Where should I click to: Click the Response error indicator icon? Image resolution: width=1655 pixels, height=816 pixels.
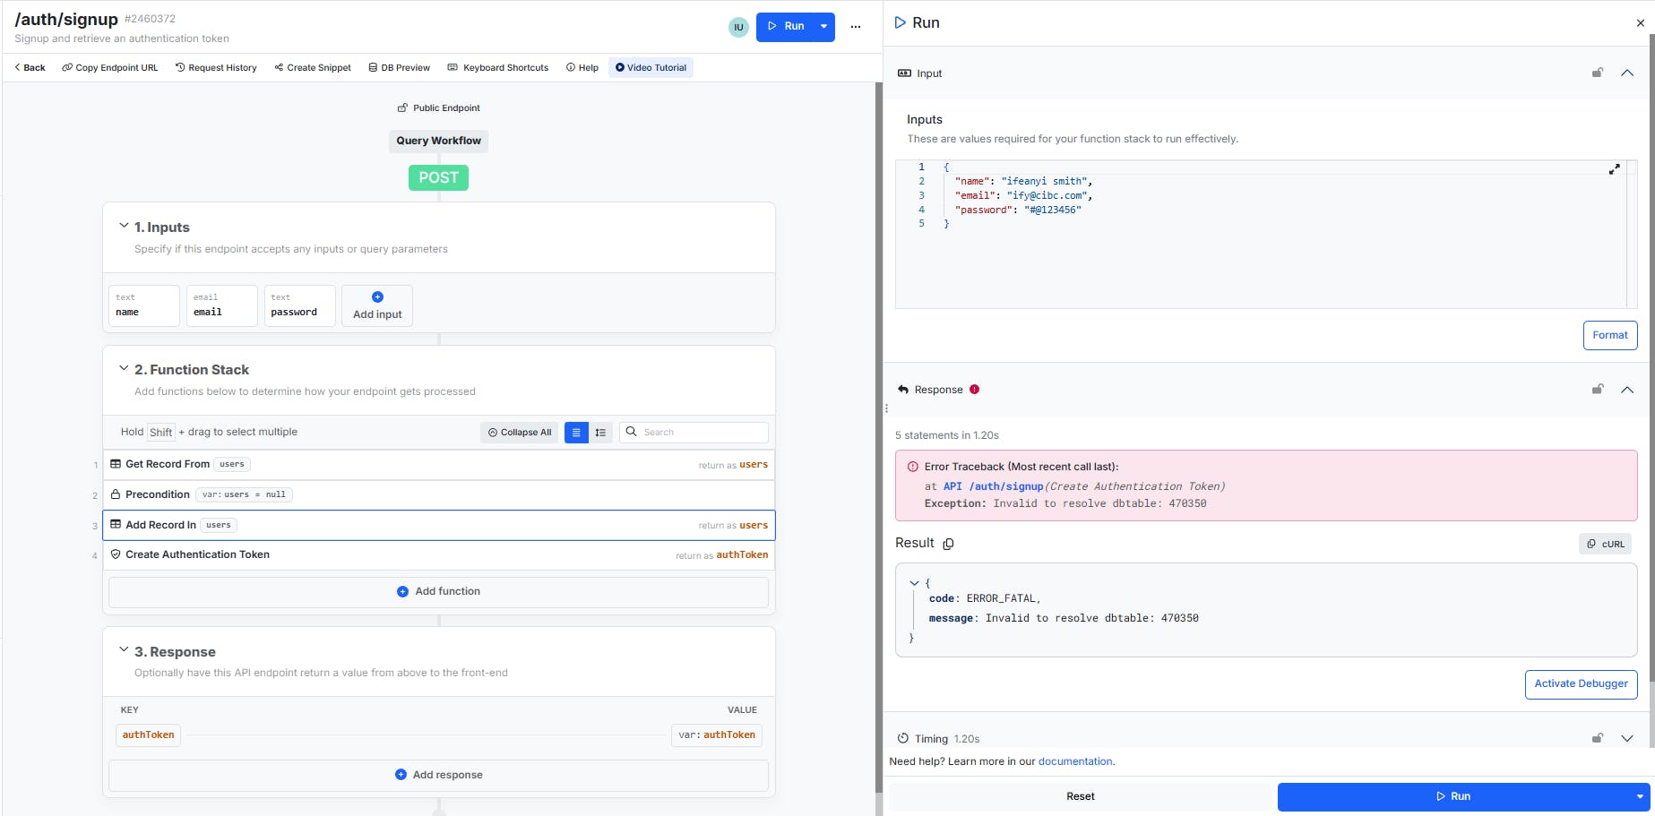pyautogui.click(x=974, y=390)
